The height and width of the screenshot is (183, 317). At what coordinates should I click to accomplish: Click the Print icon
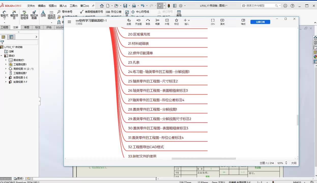[x=134, y=6]
